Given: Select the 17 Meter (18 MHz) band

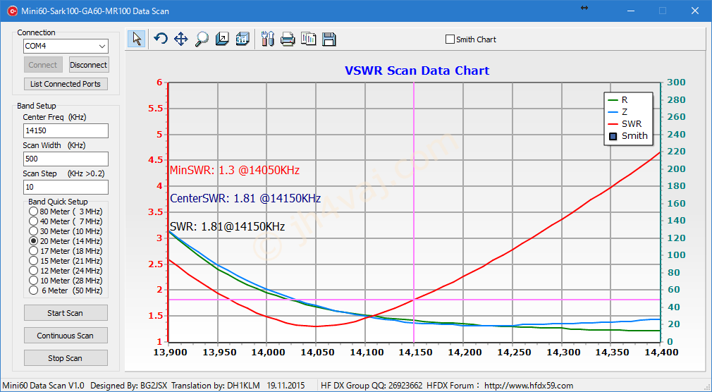Looking at the screenshot, I should coord(65,251).
